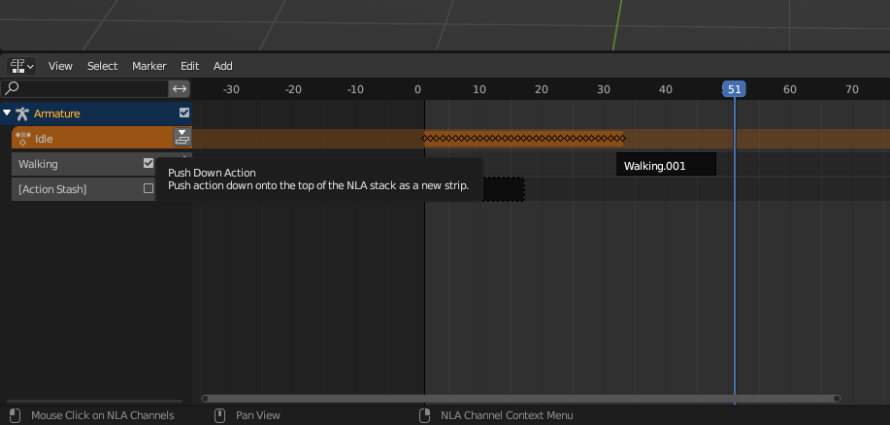
Task: Click 'NLA Channel Context Menu' status text
Action: 507,415
